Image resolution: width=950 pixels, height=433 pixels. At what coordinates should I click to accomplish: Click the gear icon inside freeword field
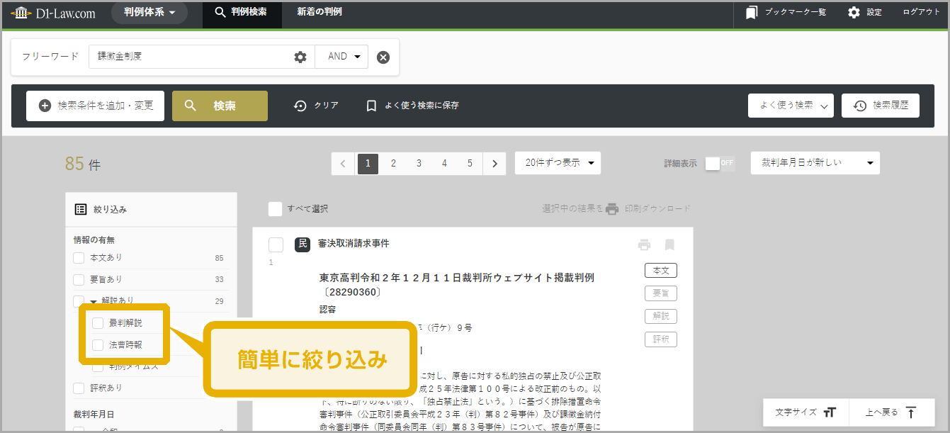tap(300, 57)
